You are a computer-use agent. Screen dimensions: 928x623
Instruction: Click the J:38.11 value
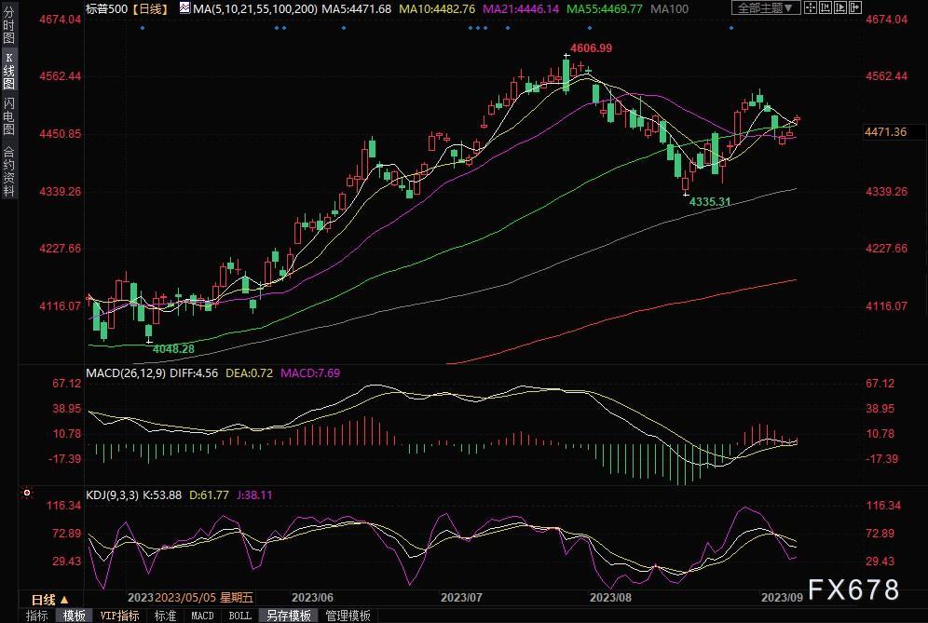(x=254, y=494)
